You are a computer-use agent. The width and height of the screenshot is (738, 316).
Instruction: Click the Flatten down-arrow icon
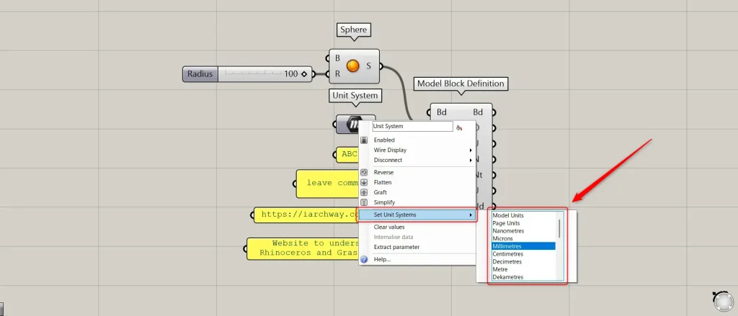[x=364, y=182]
